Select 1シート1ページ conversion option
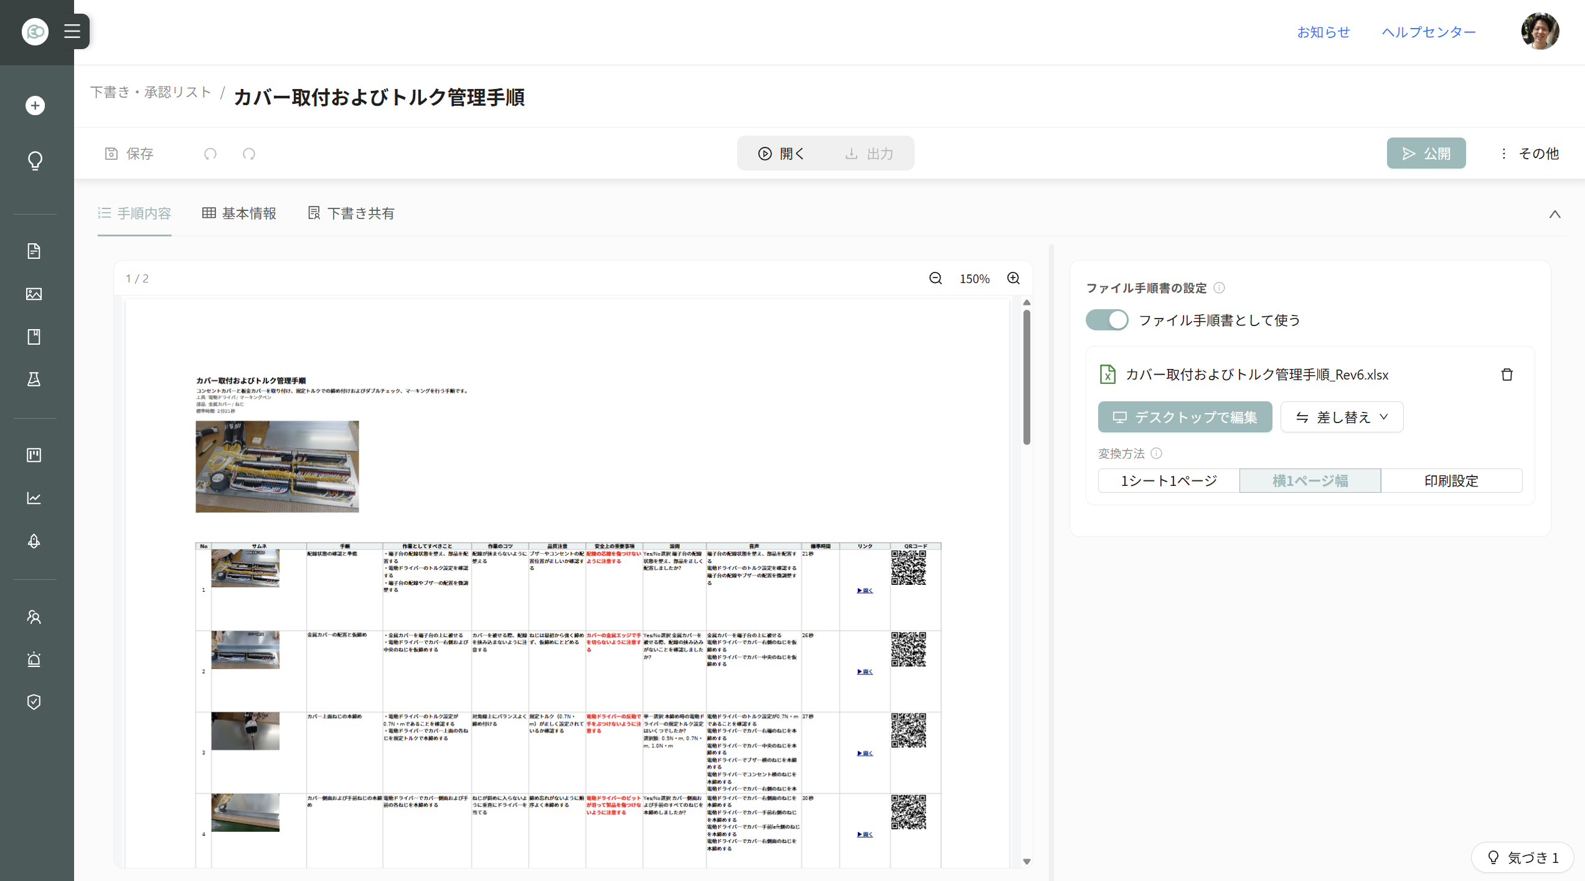1585x881 pixels. coord(1169,480)
